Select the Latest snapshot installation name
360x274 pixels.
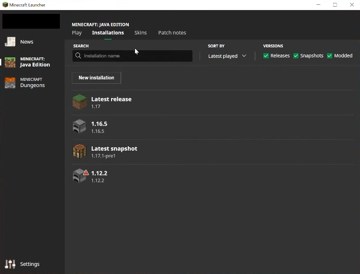(114, 149)
